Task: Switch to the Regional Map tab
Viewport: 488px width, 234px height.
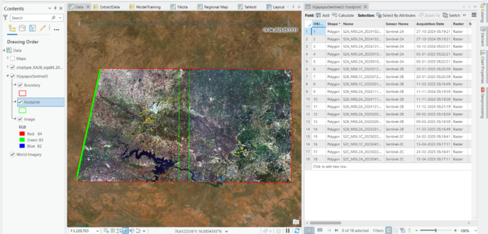Action: 213,6
